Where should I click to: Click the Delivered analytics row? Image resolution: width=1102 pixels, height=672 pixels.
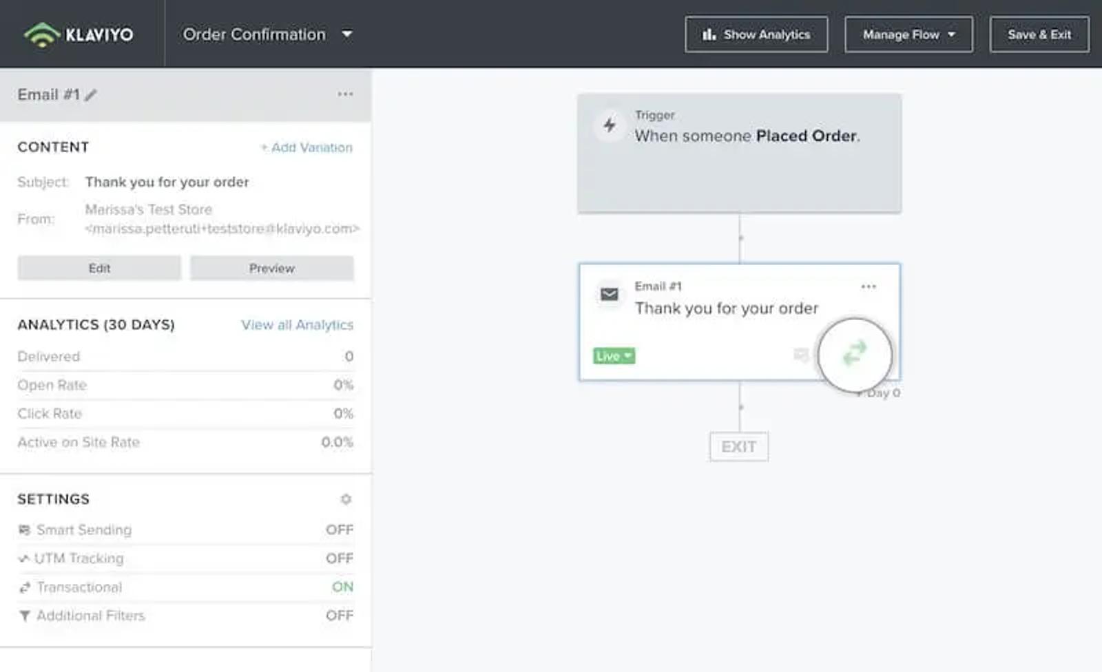point(185,357)
